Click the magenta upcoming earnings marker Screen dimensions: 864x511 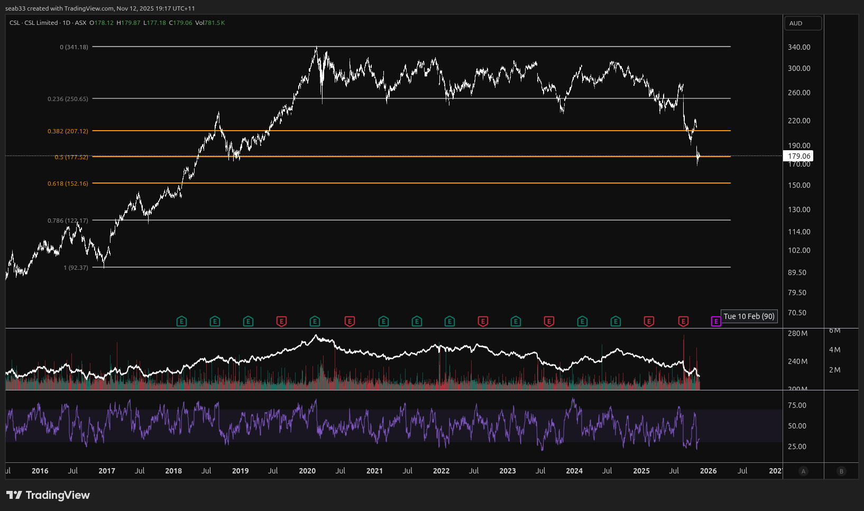(x=715, y=322)
